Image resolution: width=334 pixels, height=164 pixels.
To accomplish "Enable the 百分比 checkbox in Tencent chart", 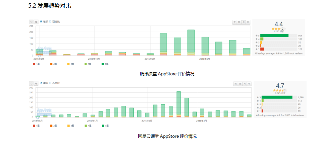I will click(x=50, y=22).
